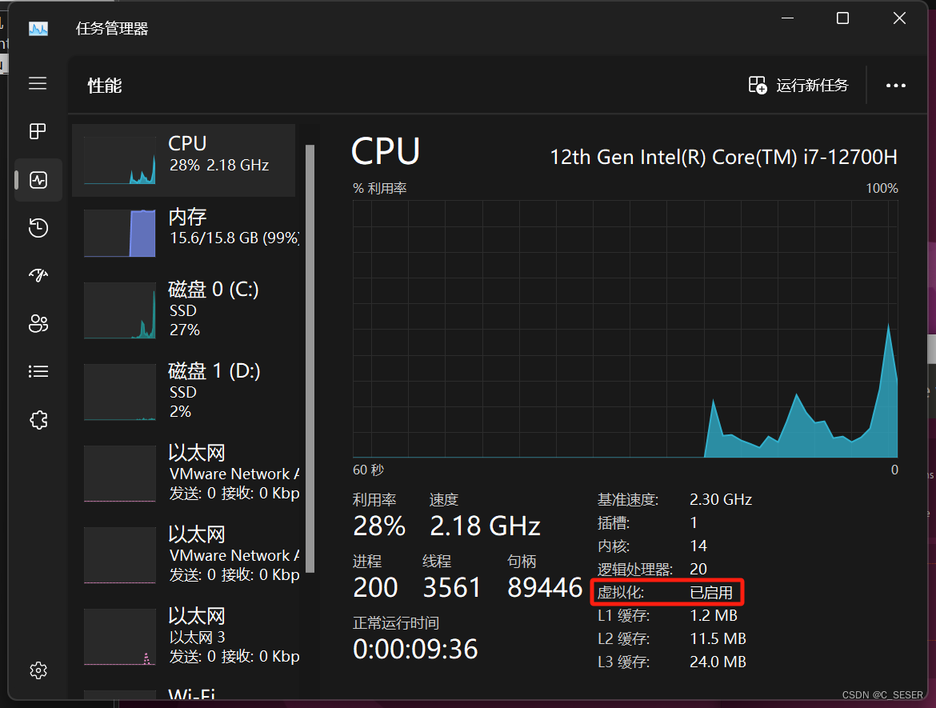Click the disk 0 mini graph thumbnail
This screenshot has width=936, height=708.
pyautogui.click(x=120, y=310)
